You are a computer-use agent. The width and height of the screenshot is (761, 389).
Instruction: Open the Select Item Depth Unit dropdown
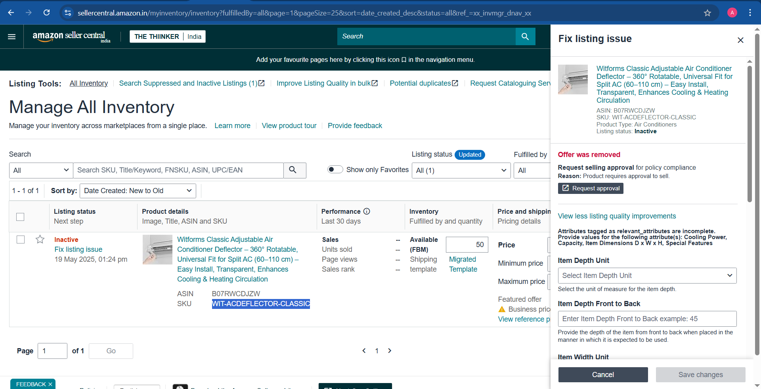647,276
